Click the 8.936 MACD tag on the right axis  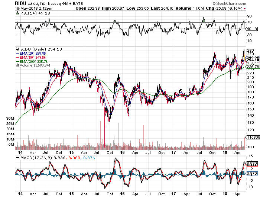pyautogui.click(x=252, y=164)
